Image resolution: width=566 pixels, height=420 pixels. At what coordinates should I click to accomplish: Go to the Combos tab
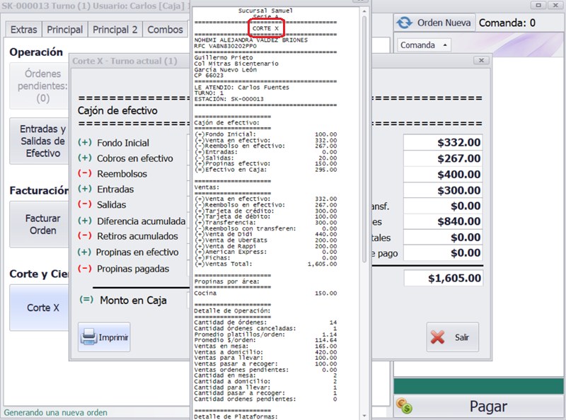point(164,30)
